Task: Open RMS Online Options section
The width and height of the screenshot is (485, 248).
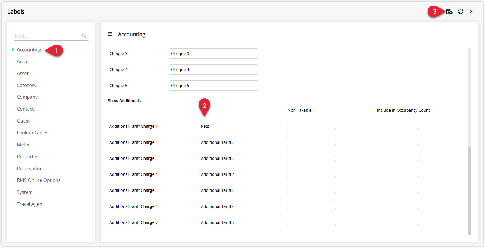Action: (39, 180)
